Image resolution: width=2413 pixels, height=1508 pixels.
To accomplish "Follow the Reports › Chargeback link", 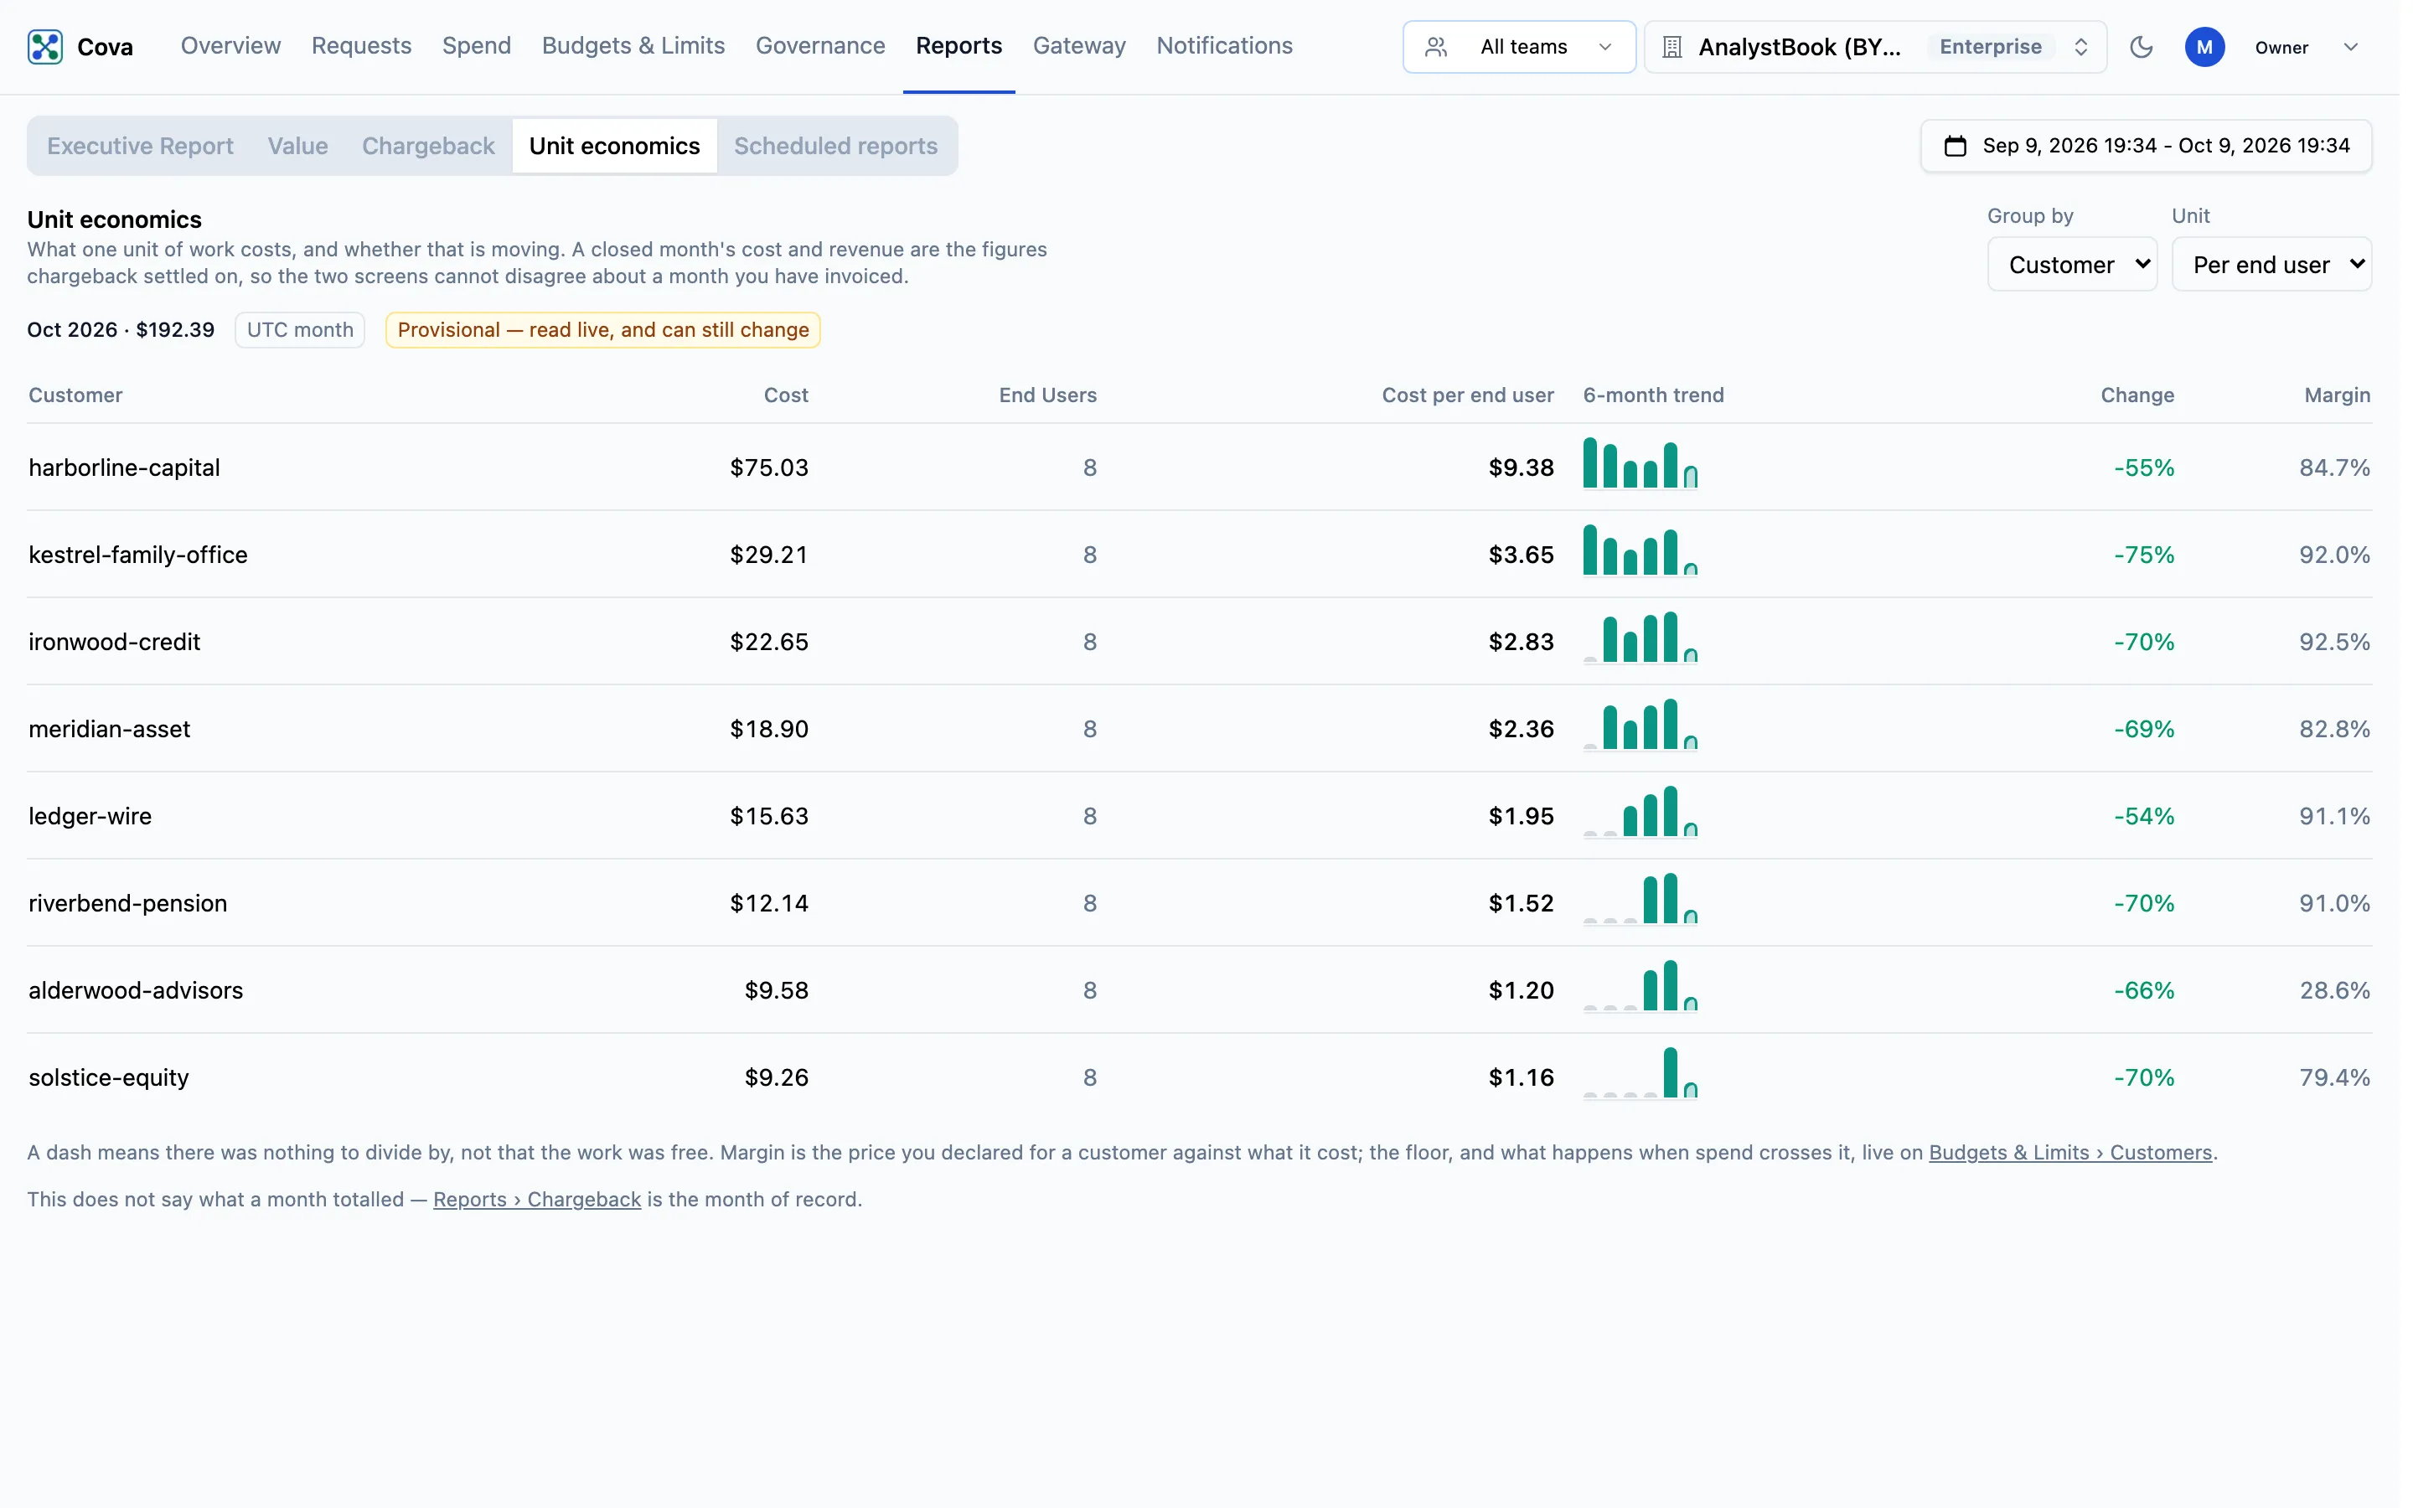I will tap(536, 1199).
